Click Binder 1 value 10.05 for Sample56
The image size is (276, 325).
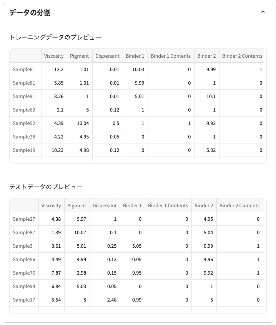[136, 260]
